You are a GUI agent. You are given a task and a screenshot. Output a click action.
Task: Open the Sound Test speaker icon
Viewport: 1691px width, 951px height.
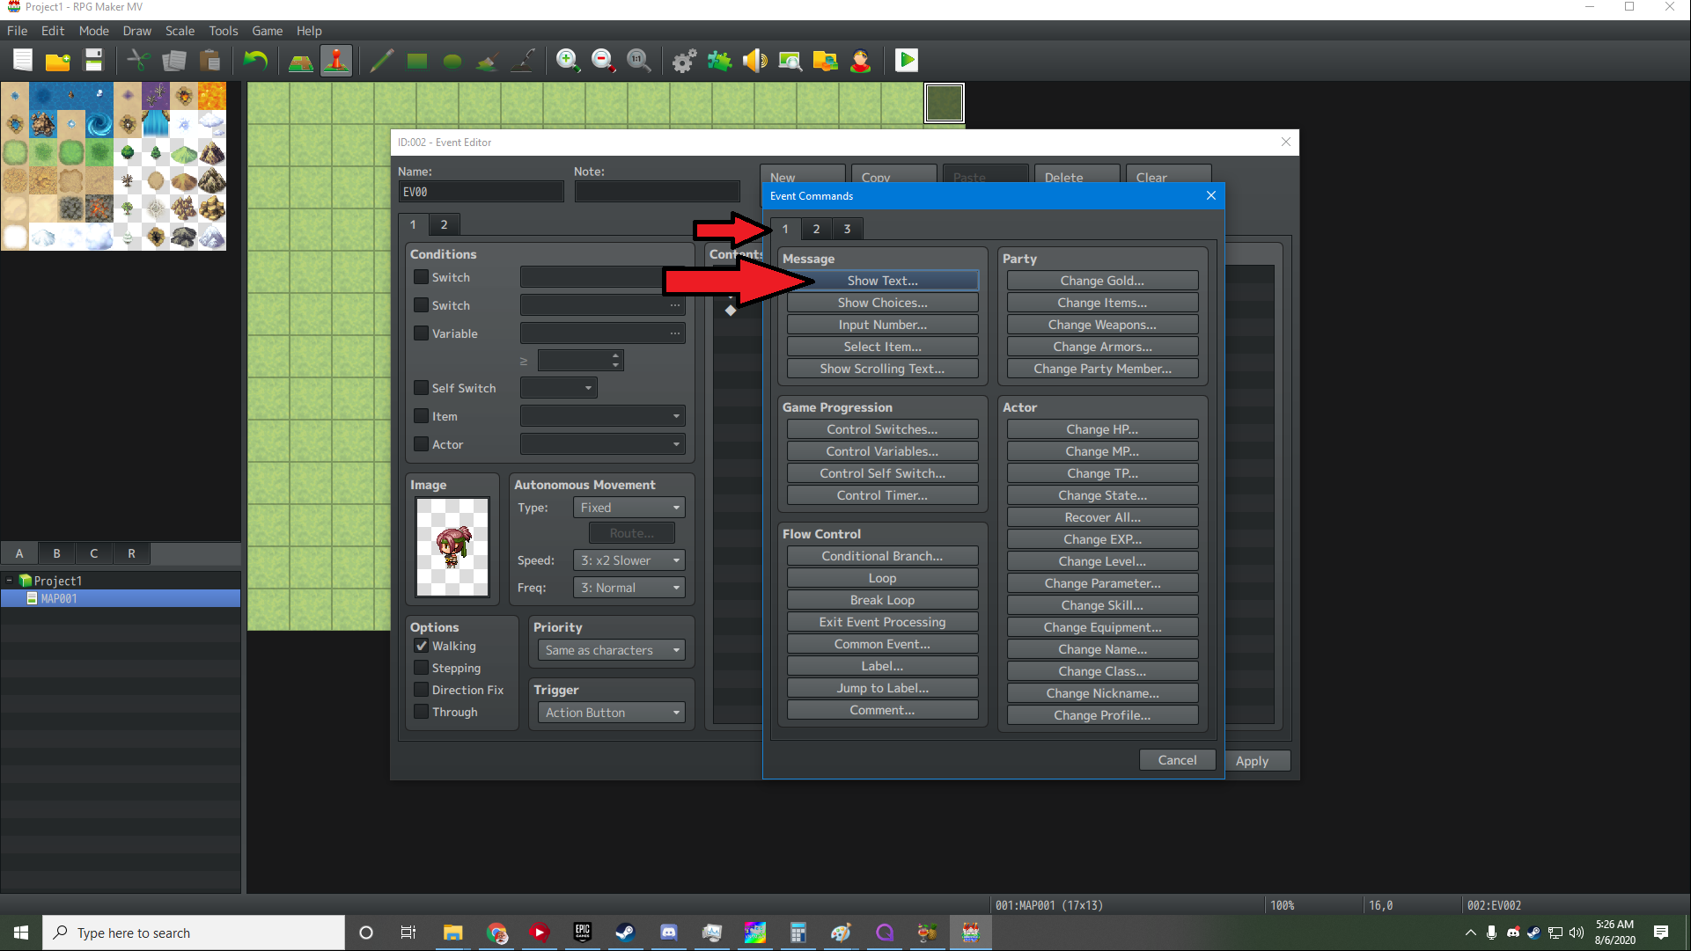coord(754,61)
